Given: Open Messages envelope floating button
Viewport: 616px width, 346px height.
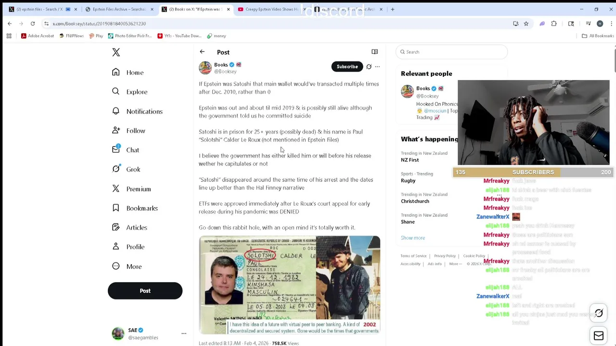Looking at the screenshot, I should coord(599,335).
